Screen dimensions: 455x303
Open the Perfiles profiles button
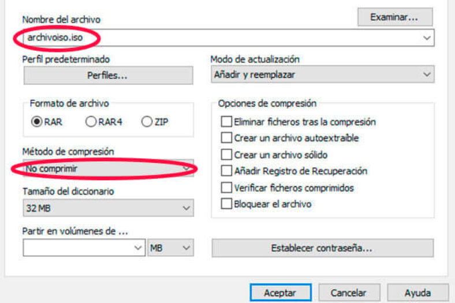pos(108,75)
